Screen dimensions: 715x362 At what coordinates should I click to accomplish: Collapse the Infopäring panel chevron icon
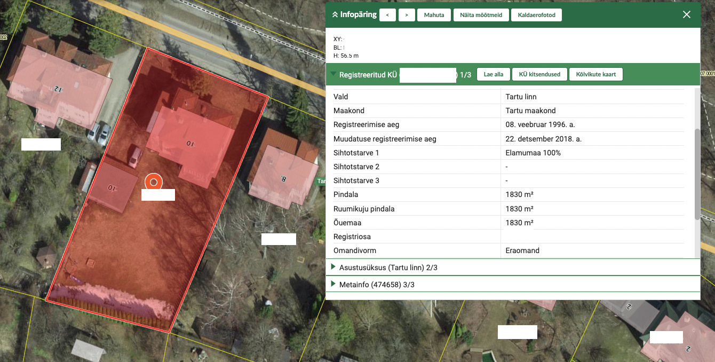point(335,15)
